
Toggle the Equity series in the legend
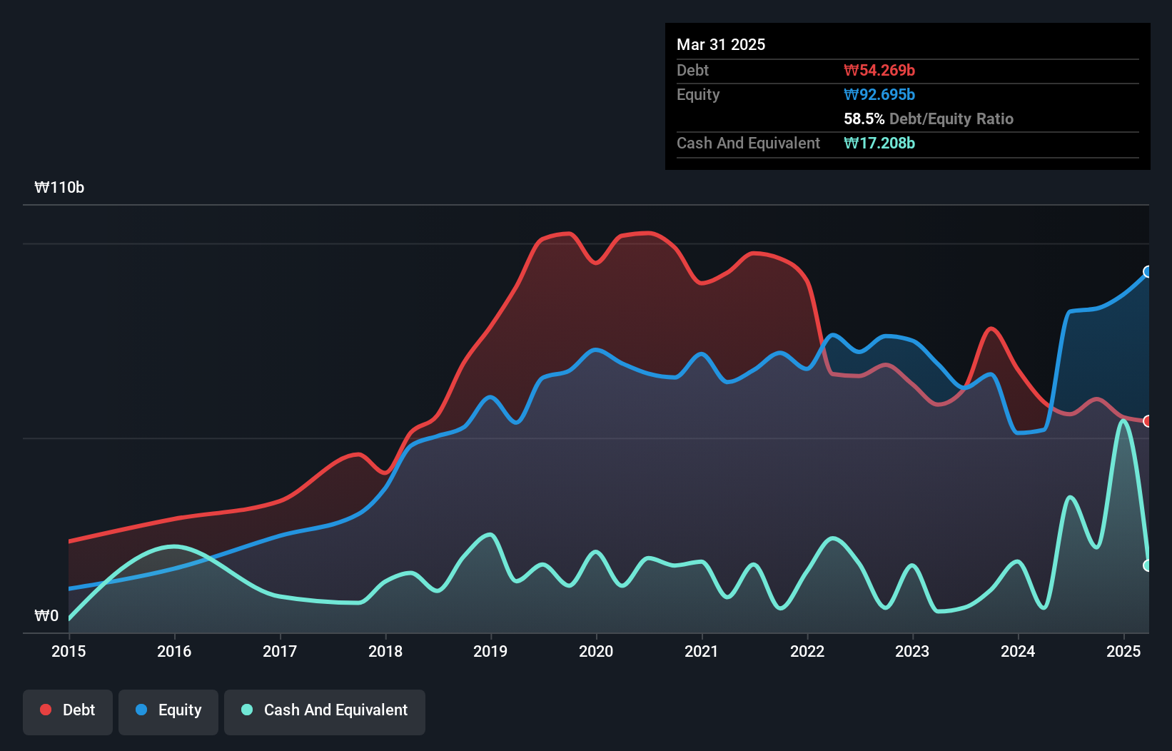tap(168, 711)
